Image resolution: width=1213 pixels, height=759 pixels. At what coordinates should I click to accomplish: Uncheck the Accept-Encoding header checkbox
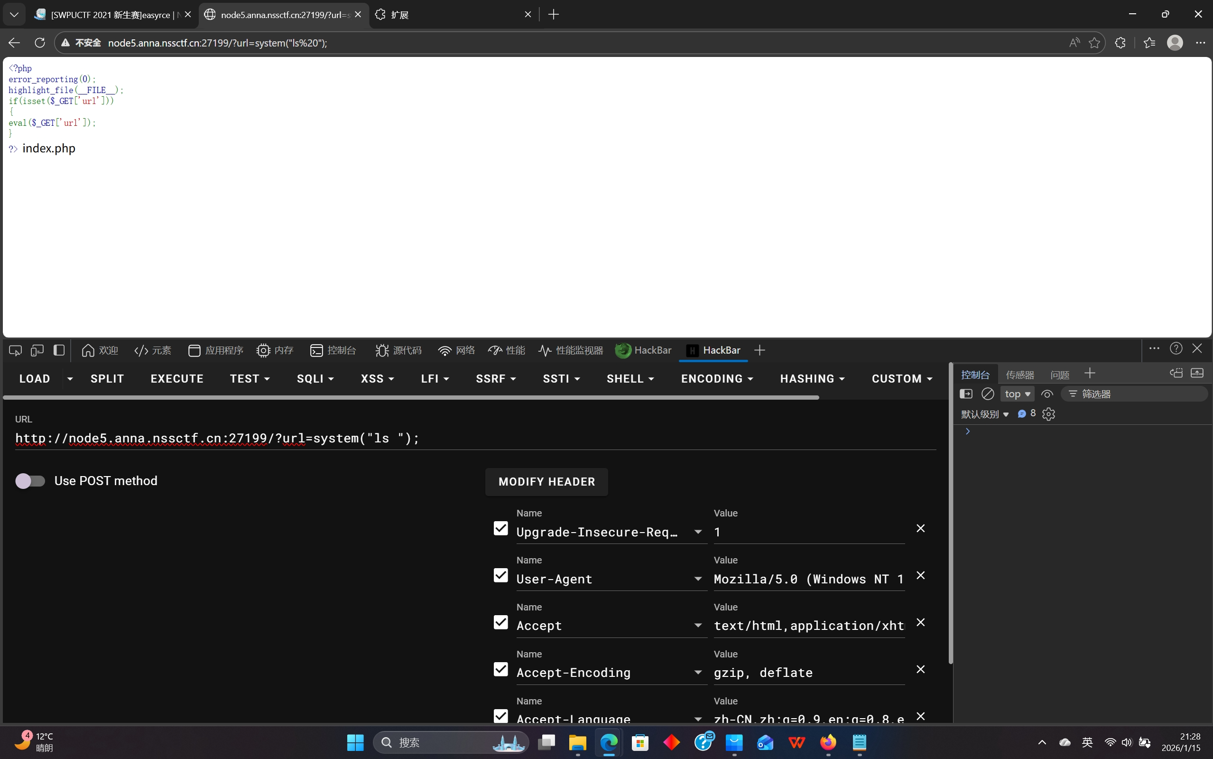(500, 669)
